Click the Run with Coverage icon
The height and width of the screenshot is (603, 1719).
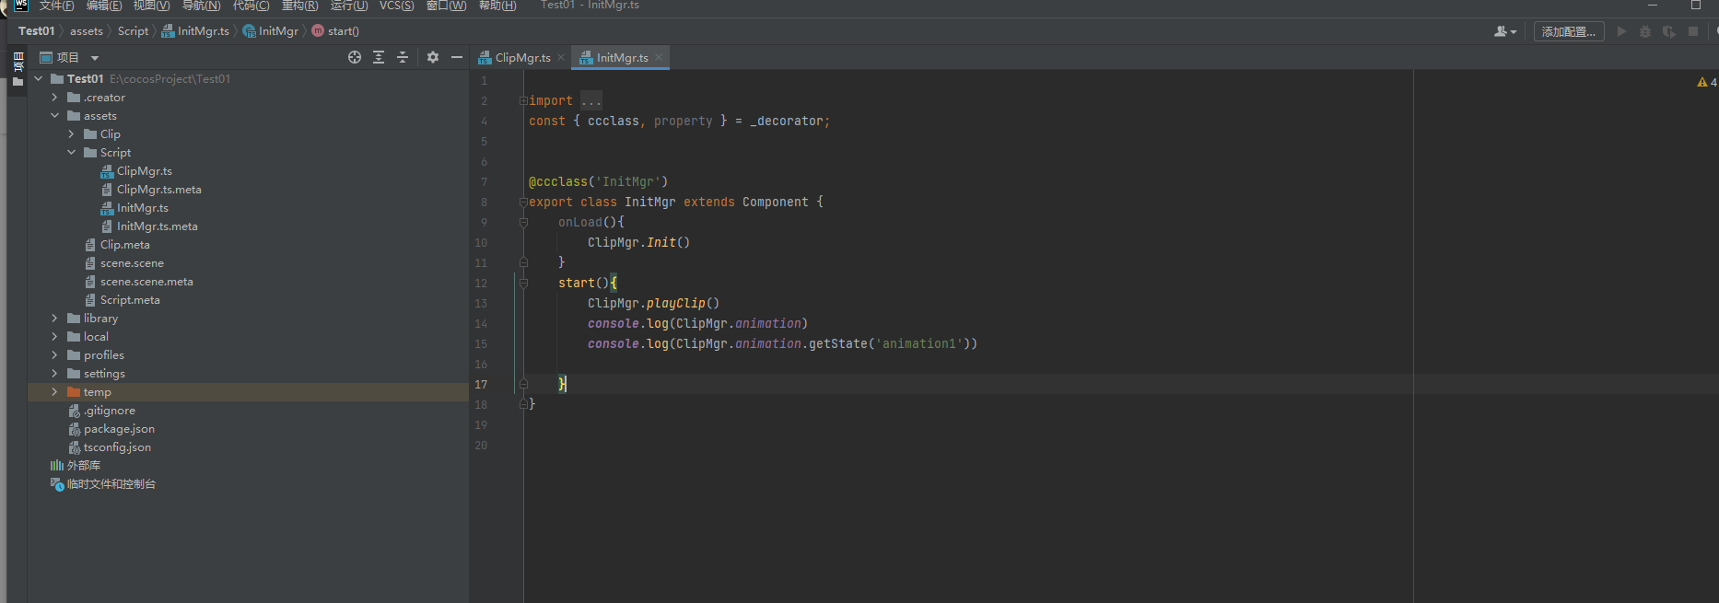[x=1668, y=31]
